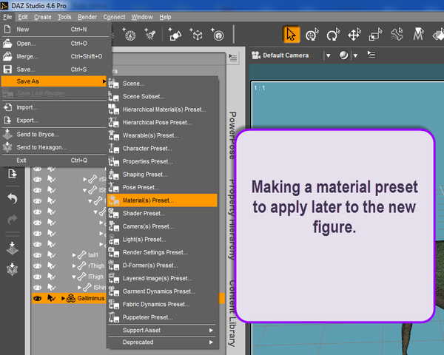Viewport: 444px width, 355px height.
Task: Click the export page icon in sidebar
Action: (x=12, y=174)
